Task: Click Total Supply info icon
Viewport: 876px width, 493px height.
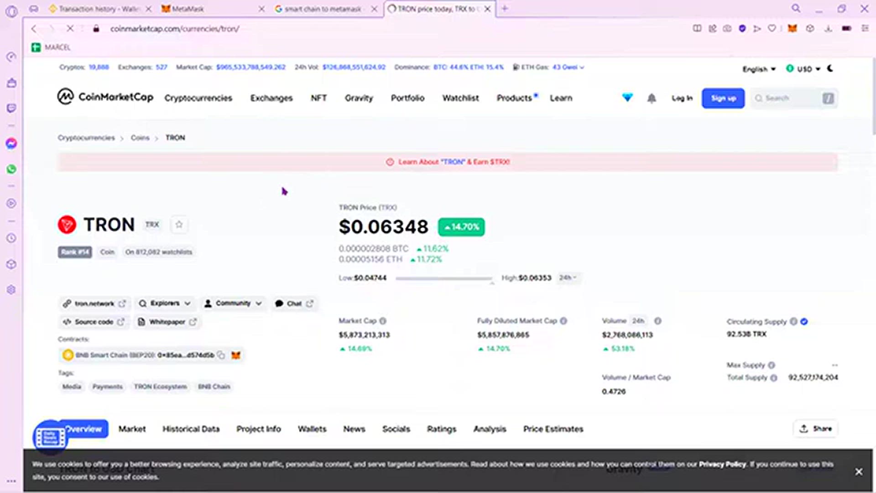Action: (774, 378)
